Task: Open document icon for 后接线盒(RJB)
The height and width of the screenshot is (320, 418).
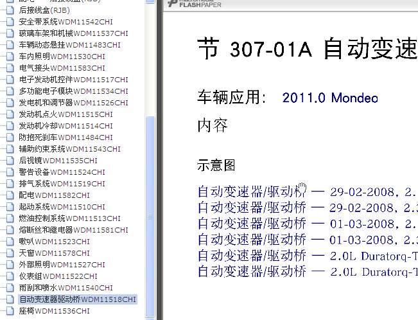Action: pos(10,10)
